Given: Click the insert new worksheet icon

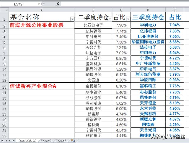Looking at the screenshot, I should click(73, 141).
